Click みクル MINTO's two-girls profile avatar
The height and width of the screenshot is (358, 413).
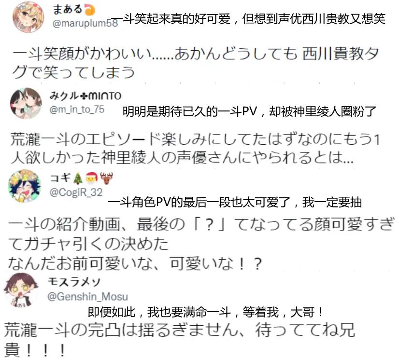(26, 103)
